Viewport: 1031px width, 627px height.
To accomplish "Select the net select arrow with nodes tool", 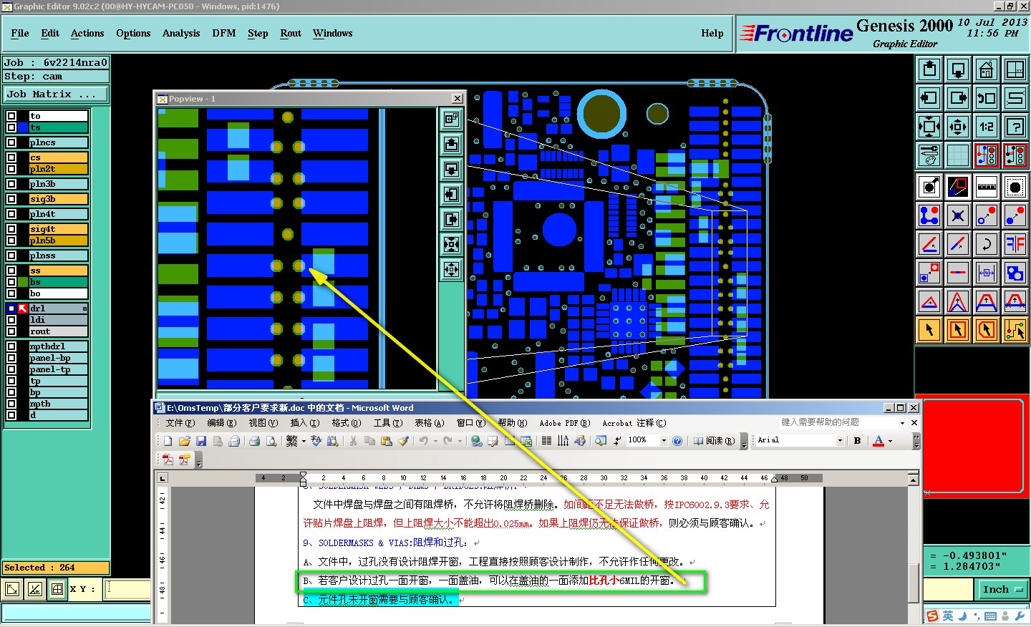I will (1015, 330).
